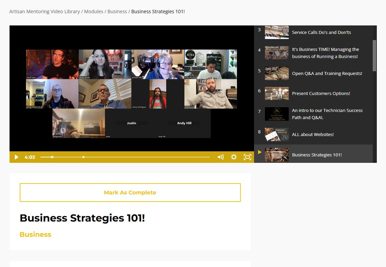Open Technician Success Path intro video
386x267 pixels.
coord(327,114)
